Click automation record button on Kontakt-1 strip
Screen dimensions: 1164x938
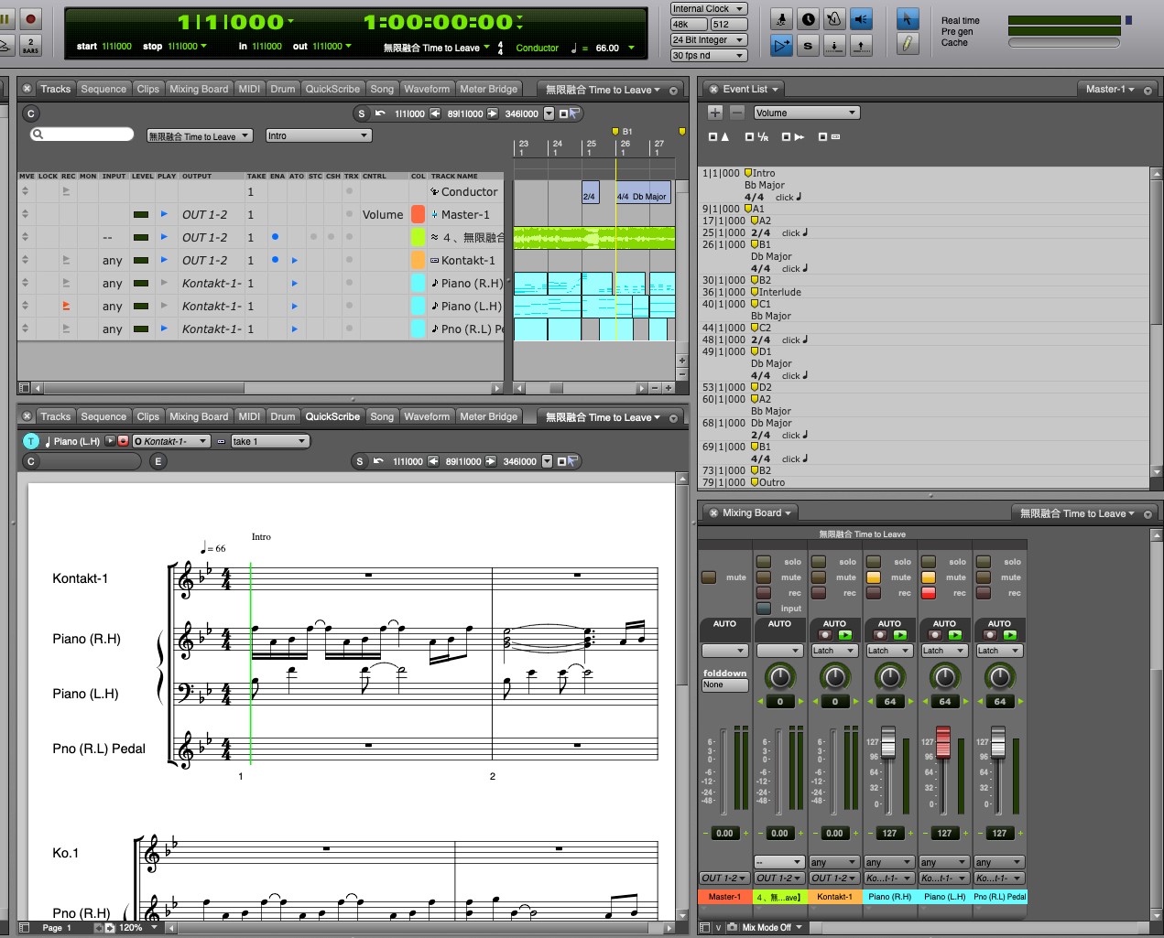(825, 635)
